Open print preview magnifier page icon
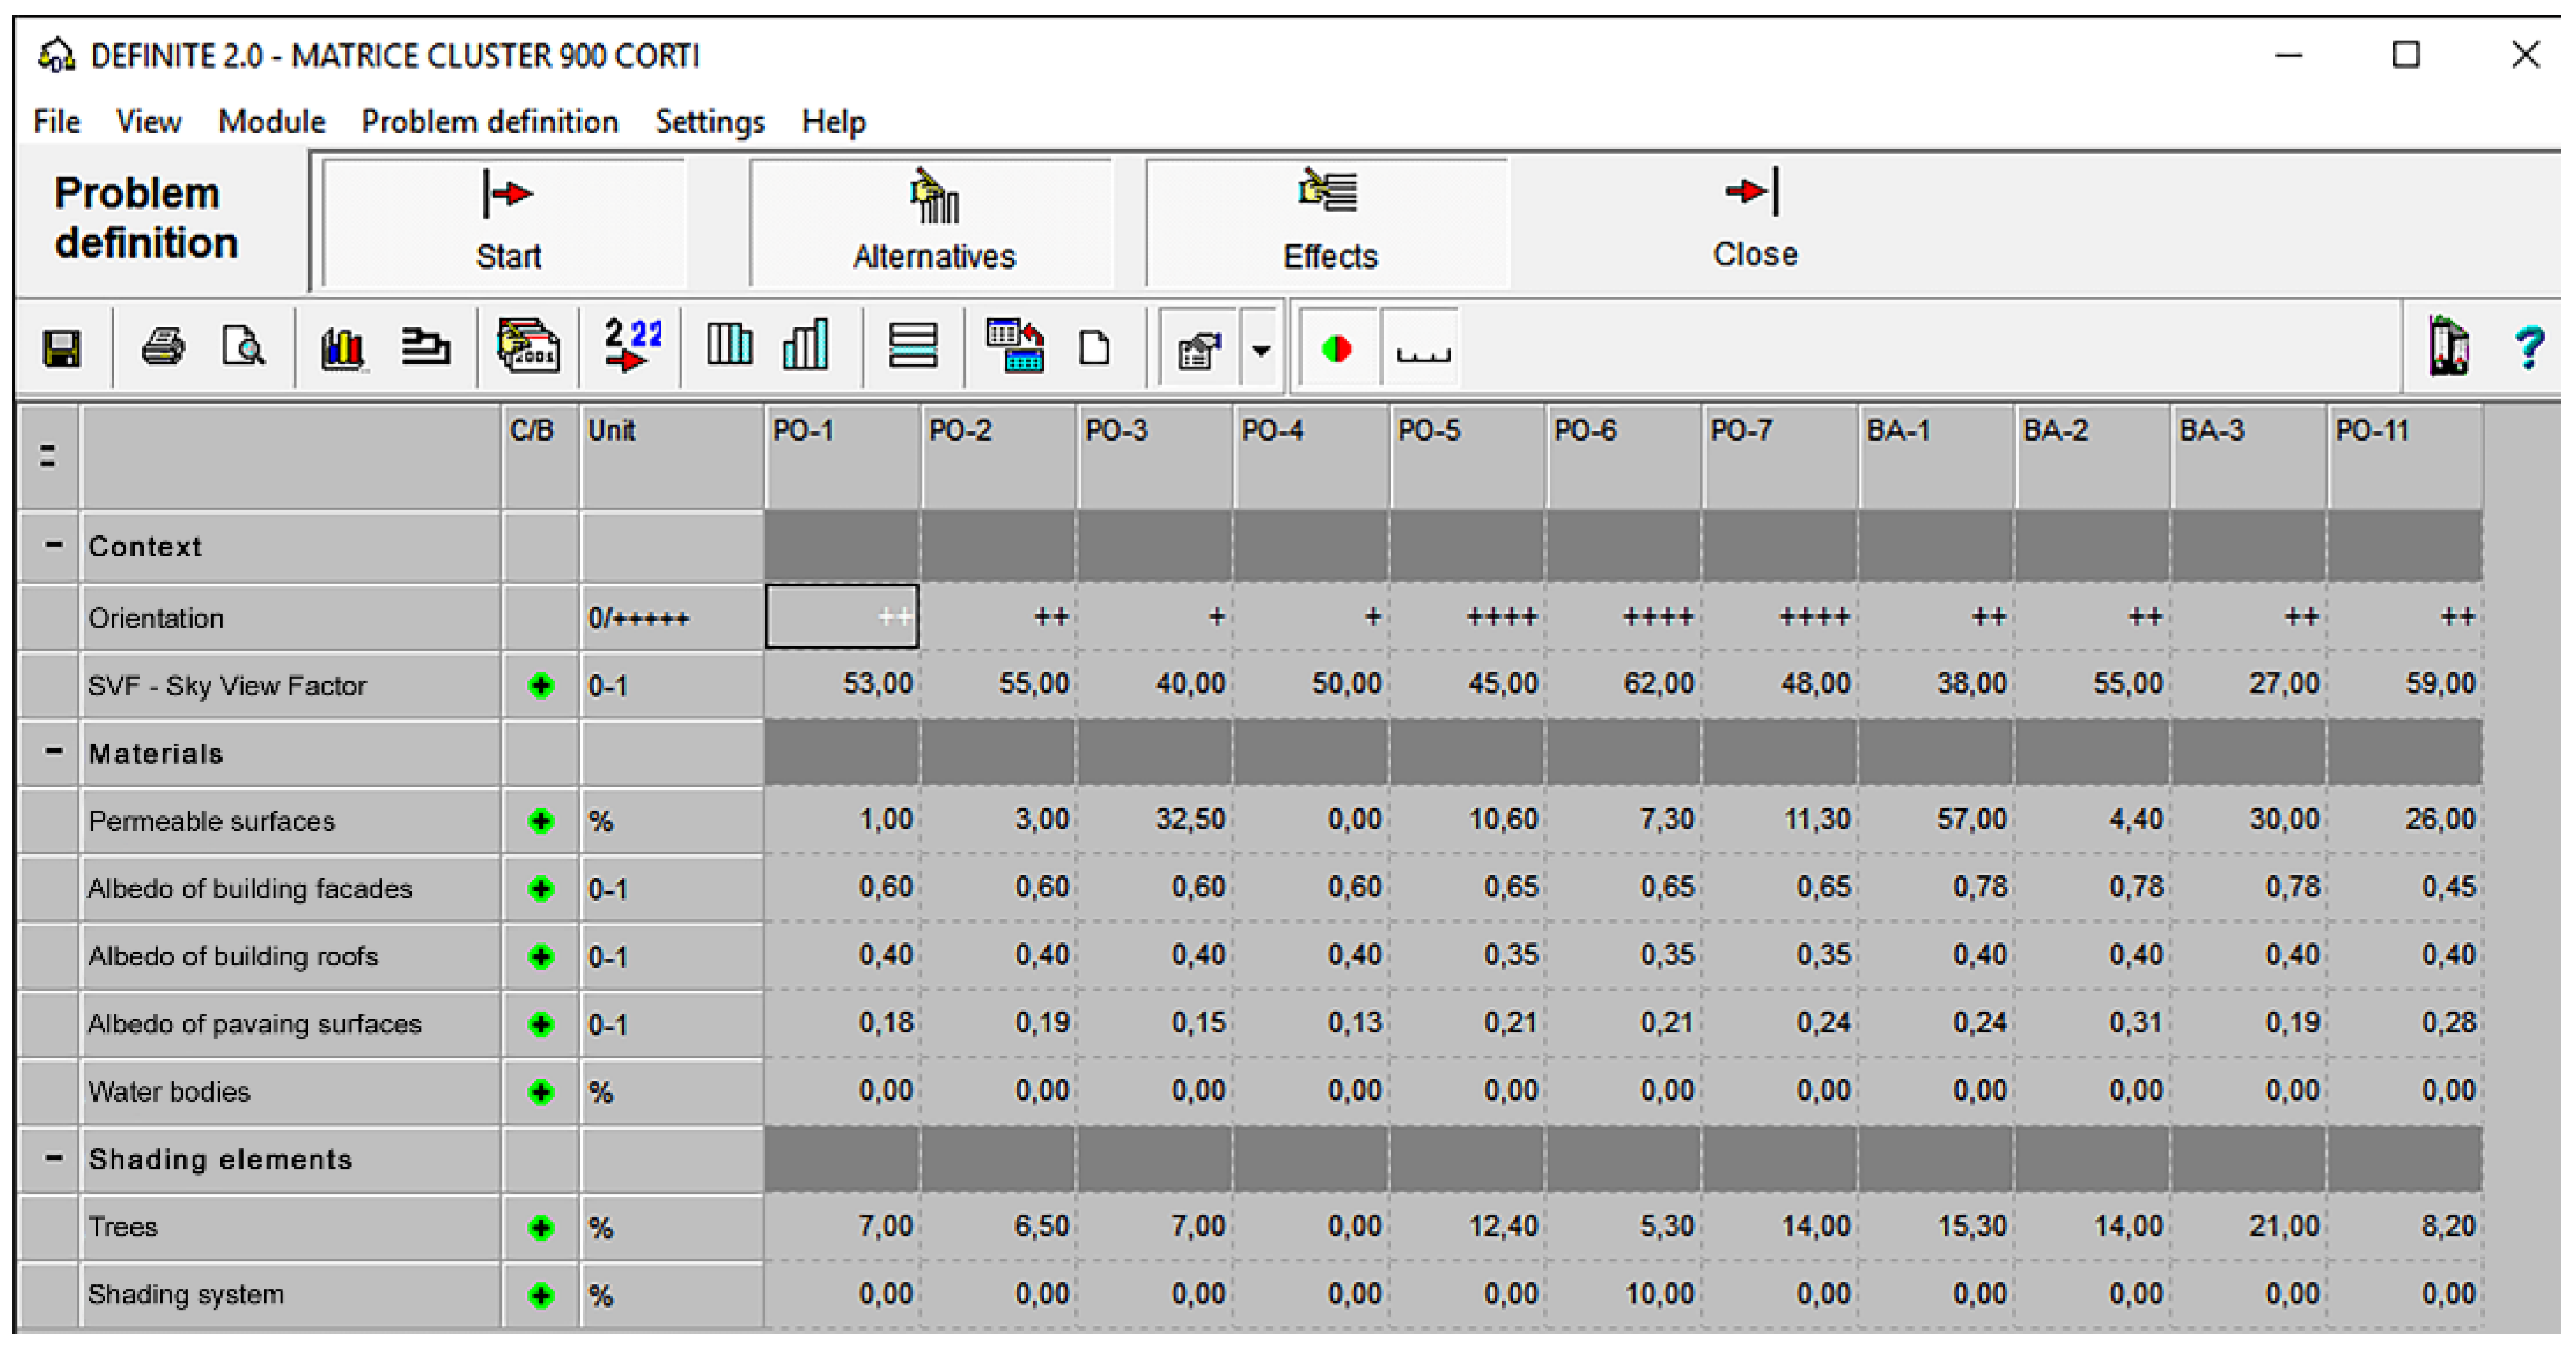2576x1353 pixels. pos(243,347)
